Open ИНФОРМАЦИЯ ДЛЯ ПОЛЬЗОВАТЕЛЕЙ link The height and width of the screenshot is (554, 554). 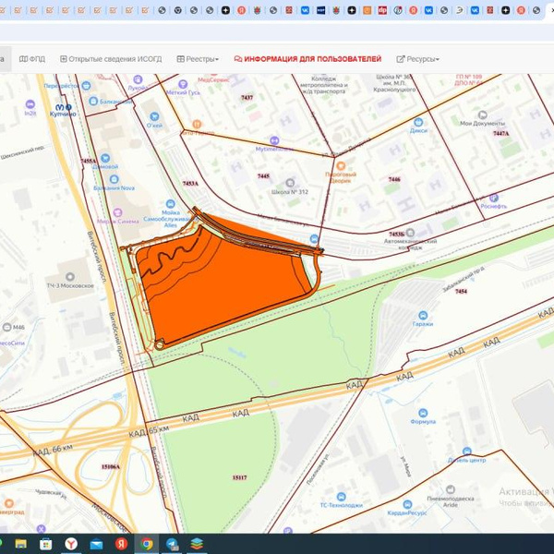[307, 59]
